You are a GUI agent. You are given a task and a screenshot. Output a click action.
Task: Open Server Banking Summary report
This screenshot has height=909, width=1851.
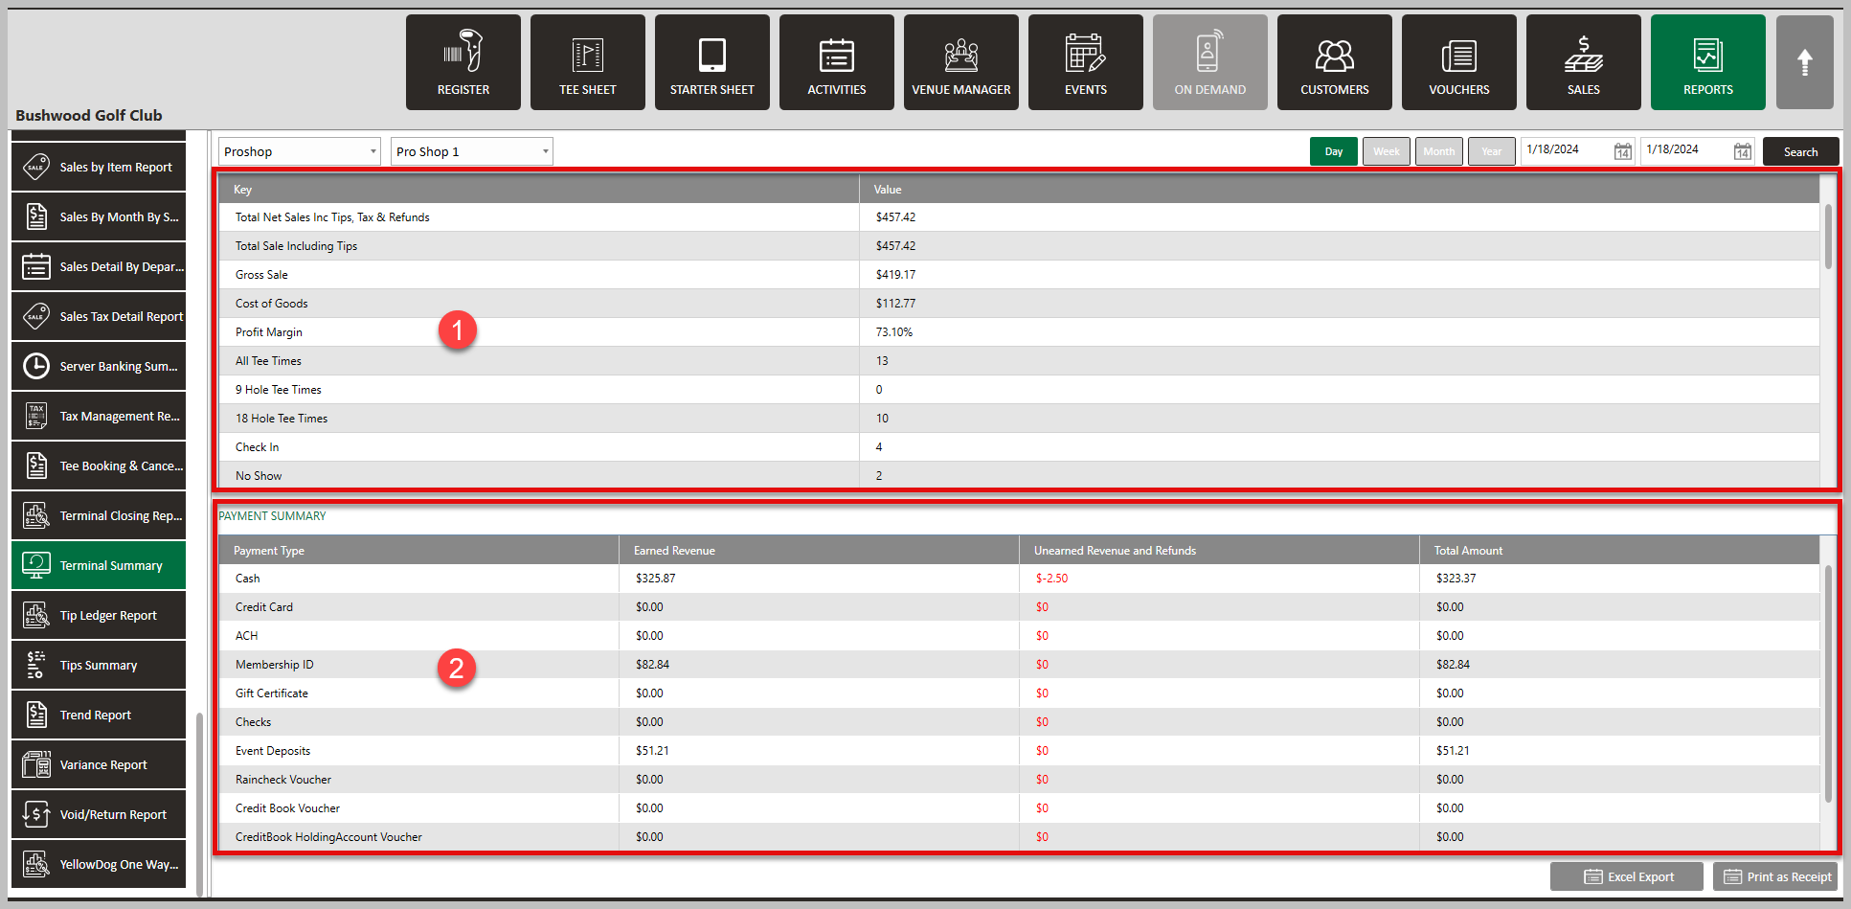[99, 366]
